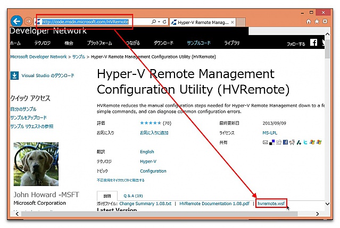
Task: Click horizontal scrollbar left arrow
Action: coord(17,214)
